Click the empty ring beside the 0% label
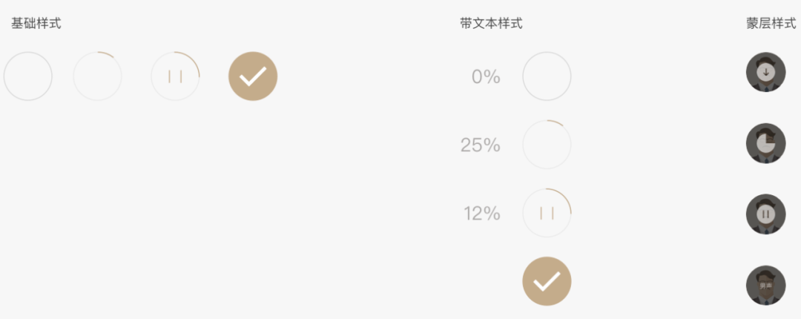The width and height of the screenshot is (801, 319). pyautogui.click(x=547, y=76)
